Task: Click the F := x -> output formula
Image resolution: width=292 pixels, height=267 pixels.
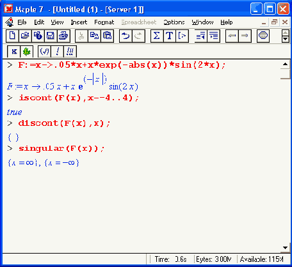Action: point(72,82)
